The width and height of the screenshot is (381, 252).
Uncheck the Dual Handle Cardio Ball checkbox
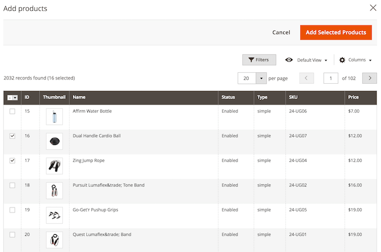pyautogui.click(x=12, y=136)
